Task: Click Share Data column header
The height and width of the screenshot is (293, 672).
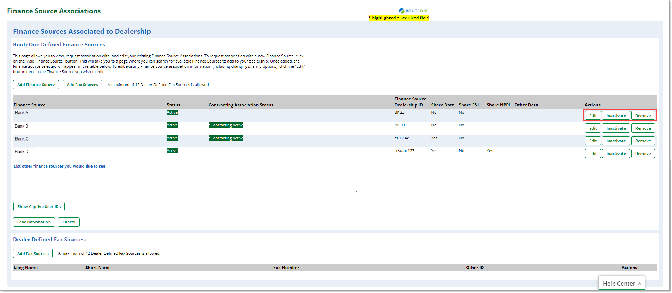Action: [443, 105]
